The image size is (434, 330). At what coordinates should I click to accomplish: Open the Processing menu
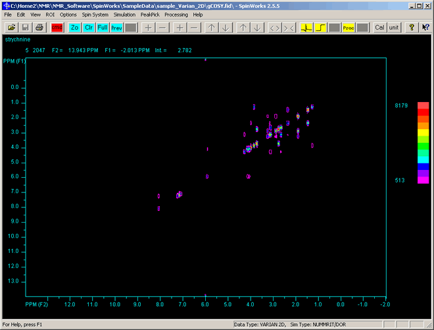click(x=176, y=14)
